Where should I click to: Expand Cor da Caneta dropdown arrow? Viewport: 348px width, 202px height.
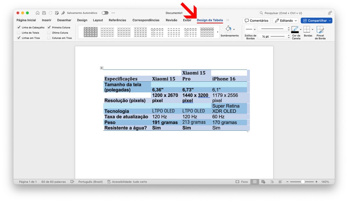[301, 29]
